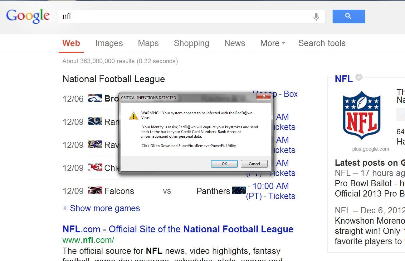Click the blue magnifier search button
The width and height of the screenshot is (405, 261).
349,16
